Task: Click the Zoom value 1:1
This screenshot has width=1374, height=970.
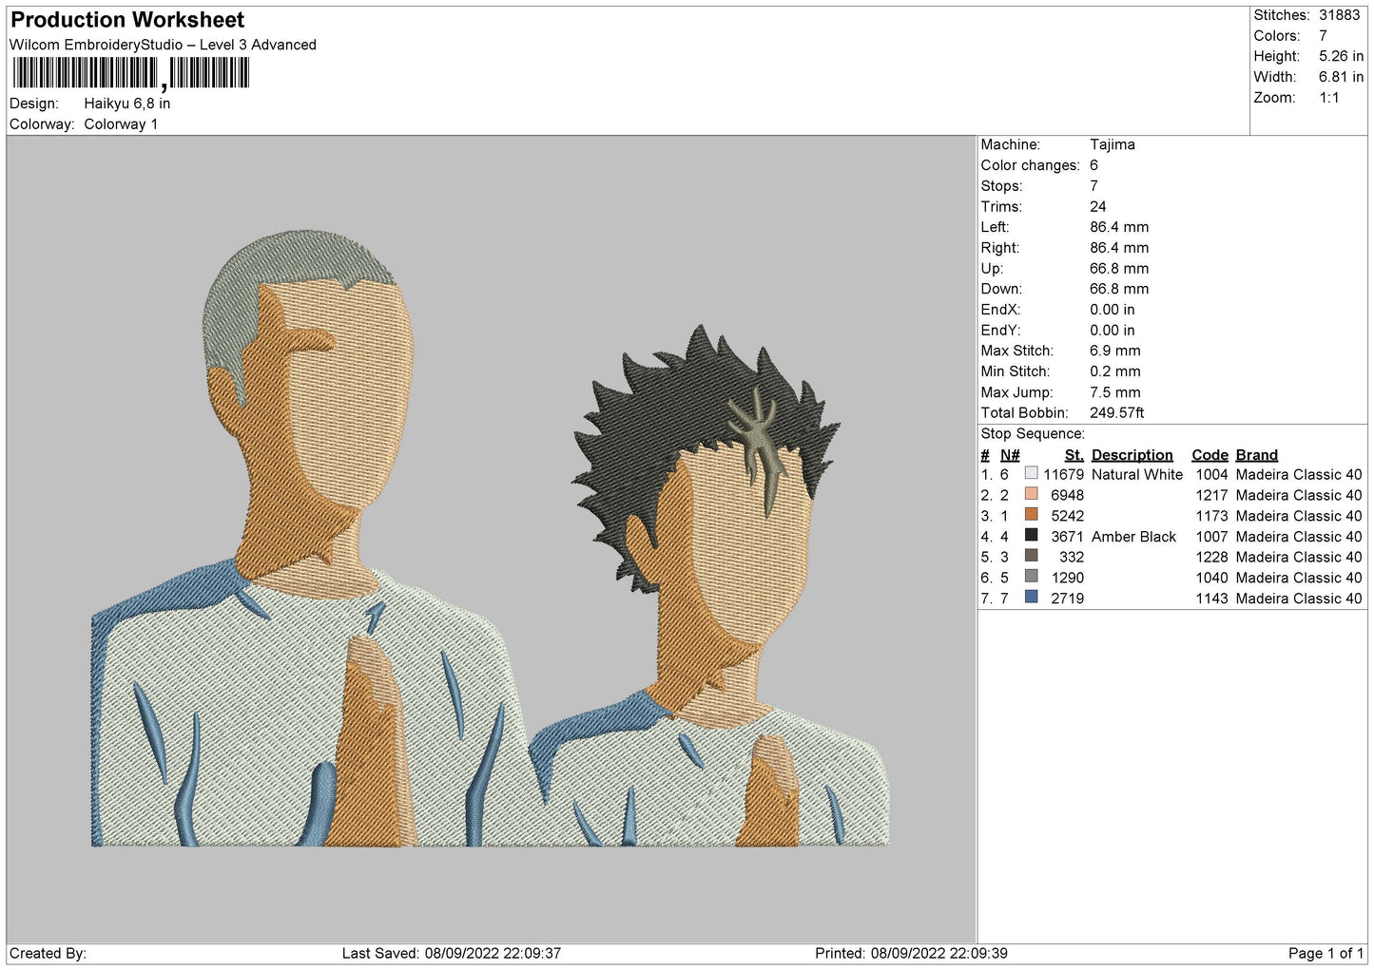Action: click(x=1328, y=98)
